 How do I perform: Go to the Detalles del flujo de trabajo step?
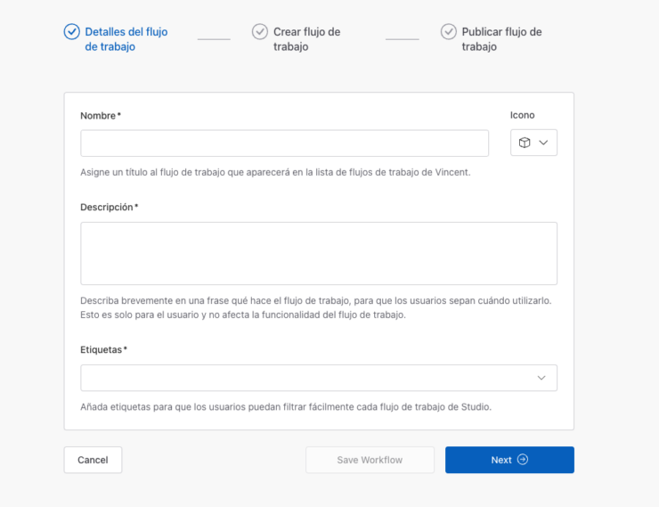tap(126, 39)
